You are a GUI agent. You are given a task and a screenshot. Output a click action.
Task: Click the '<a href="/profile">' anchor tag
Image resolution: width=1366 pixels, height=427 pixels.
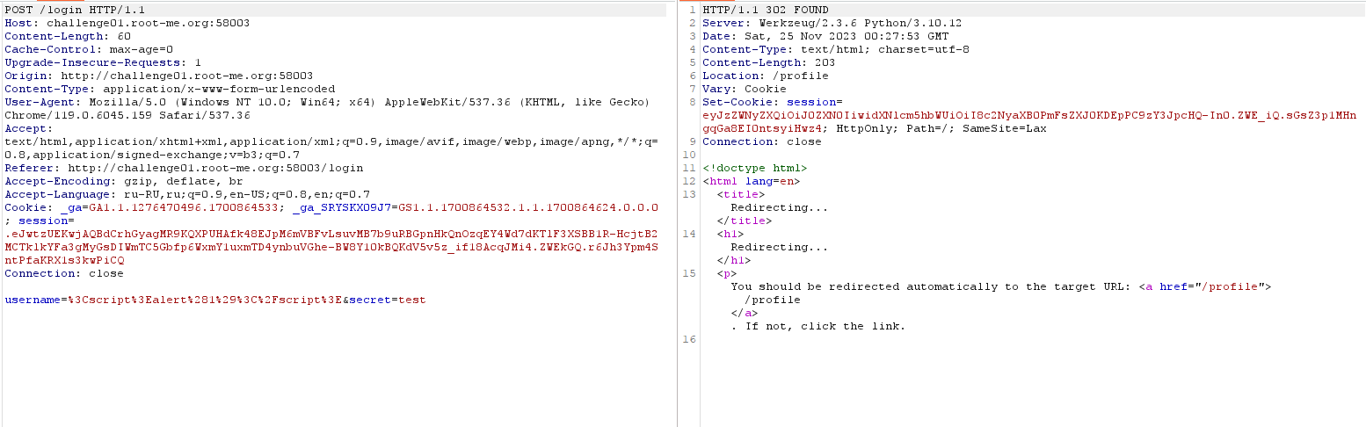pyautogui.click(x=1204, y=286)
